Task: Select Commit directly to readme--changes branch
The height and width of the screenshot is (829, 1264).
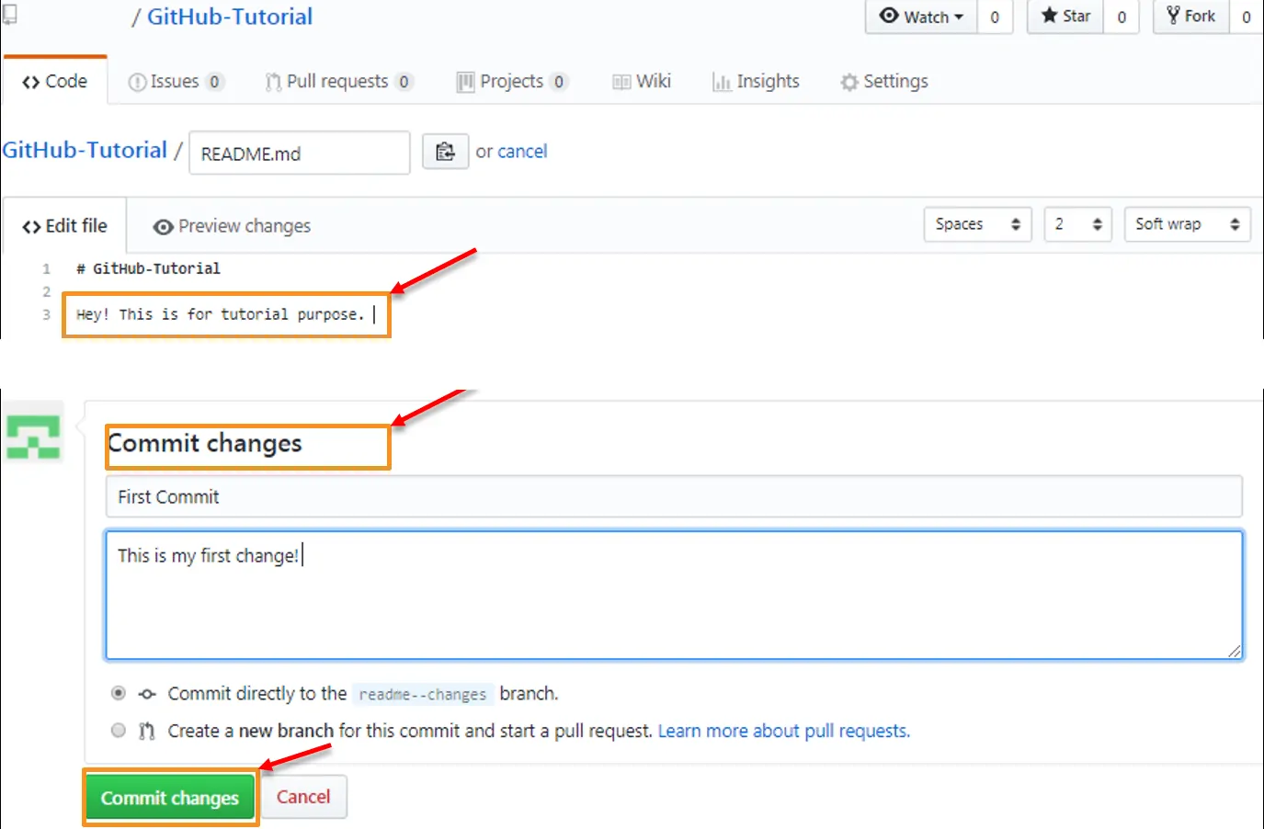Action: tap(118, 693)
